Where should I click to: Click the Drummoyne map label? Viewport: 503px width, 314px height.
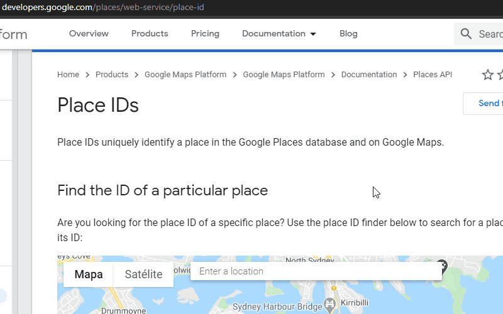pos(123,310)
